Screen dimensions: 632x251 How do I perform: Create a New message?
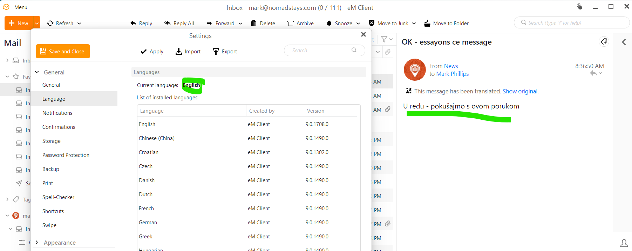pos(19,23)
